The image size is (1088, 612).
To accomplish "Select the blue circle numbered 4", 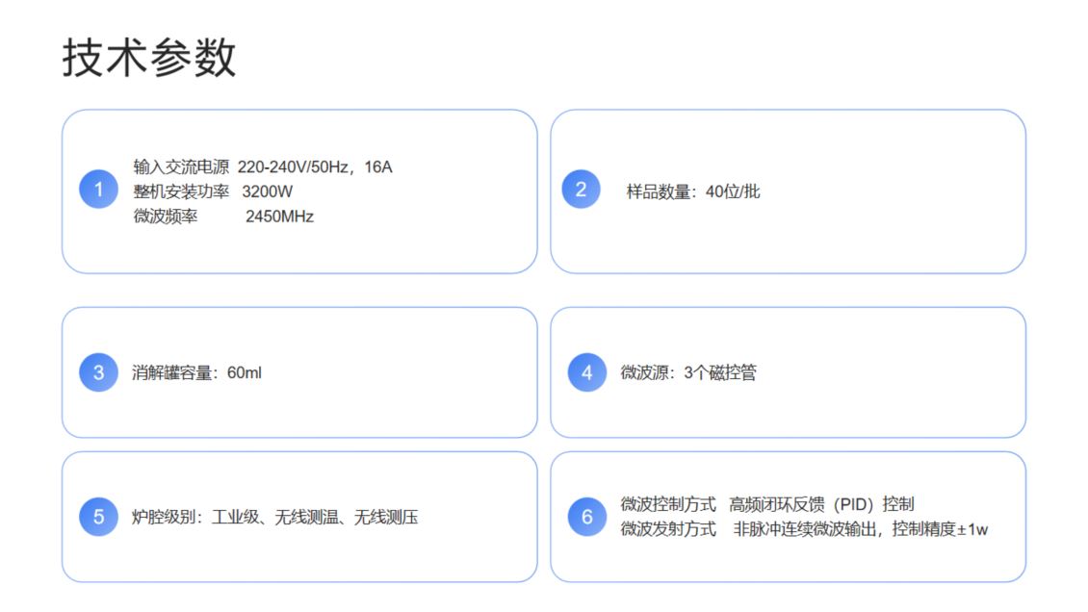I will [586, 372].
